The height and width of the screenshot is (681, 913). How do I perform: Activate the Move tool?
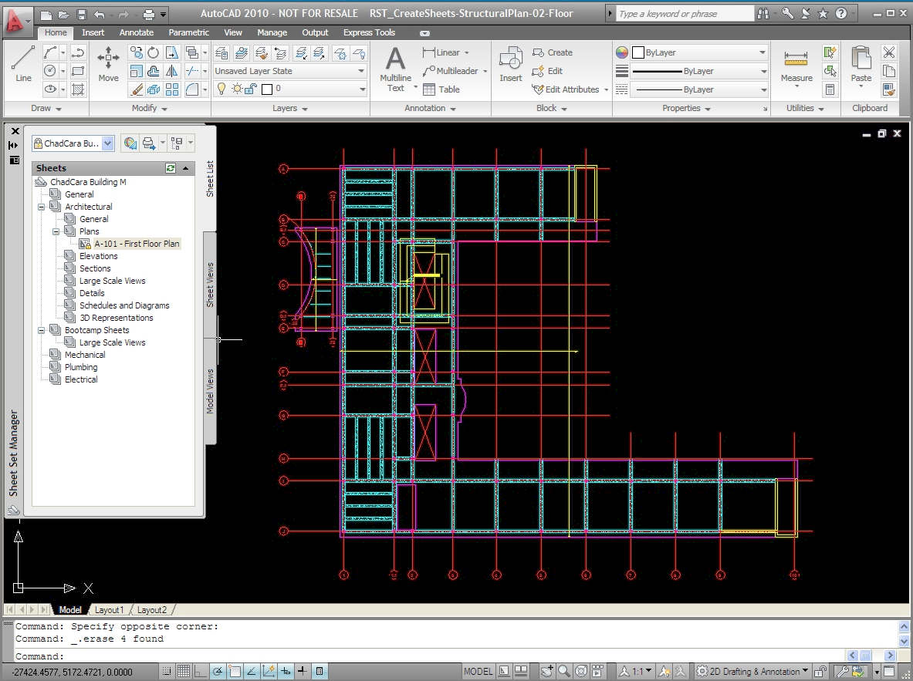(108, 64)
